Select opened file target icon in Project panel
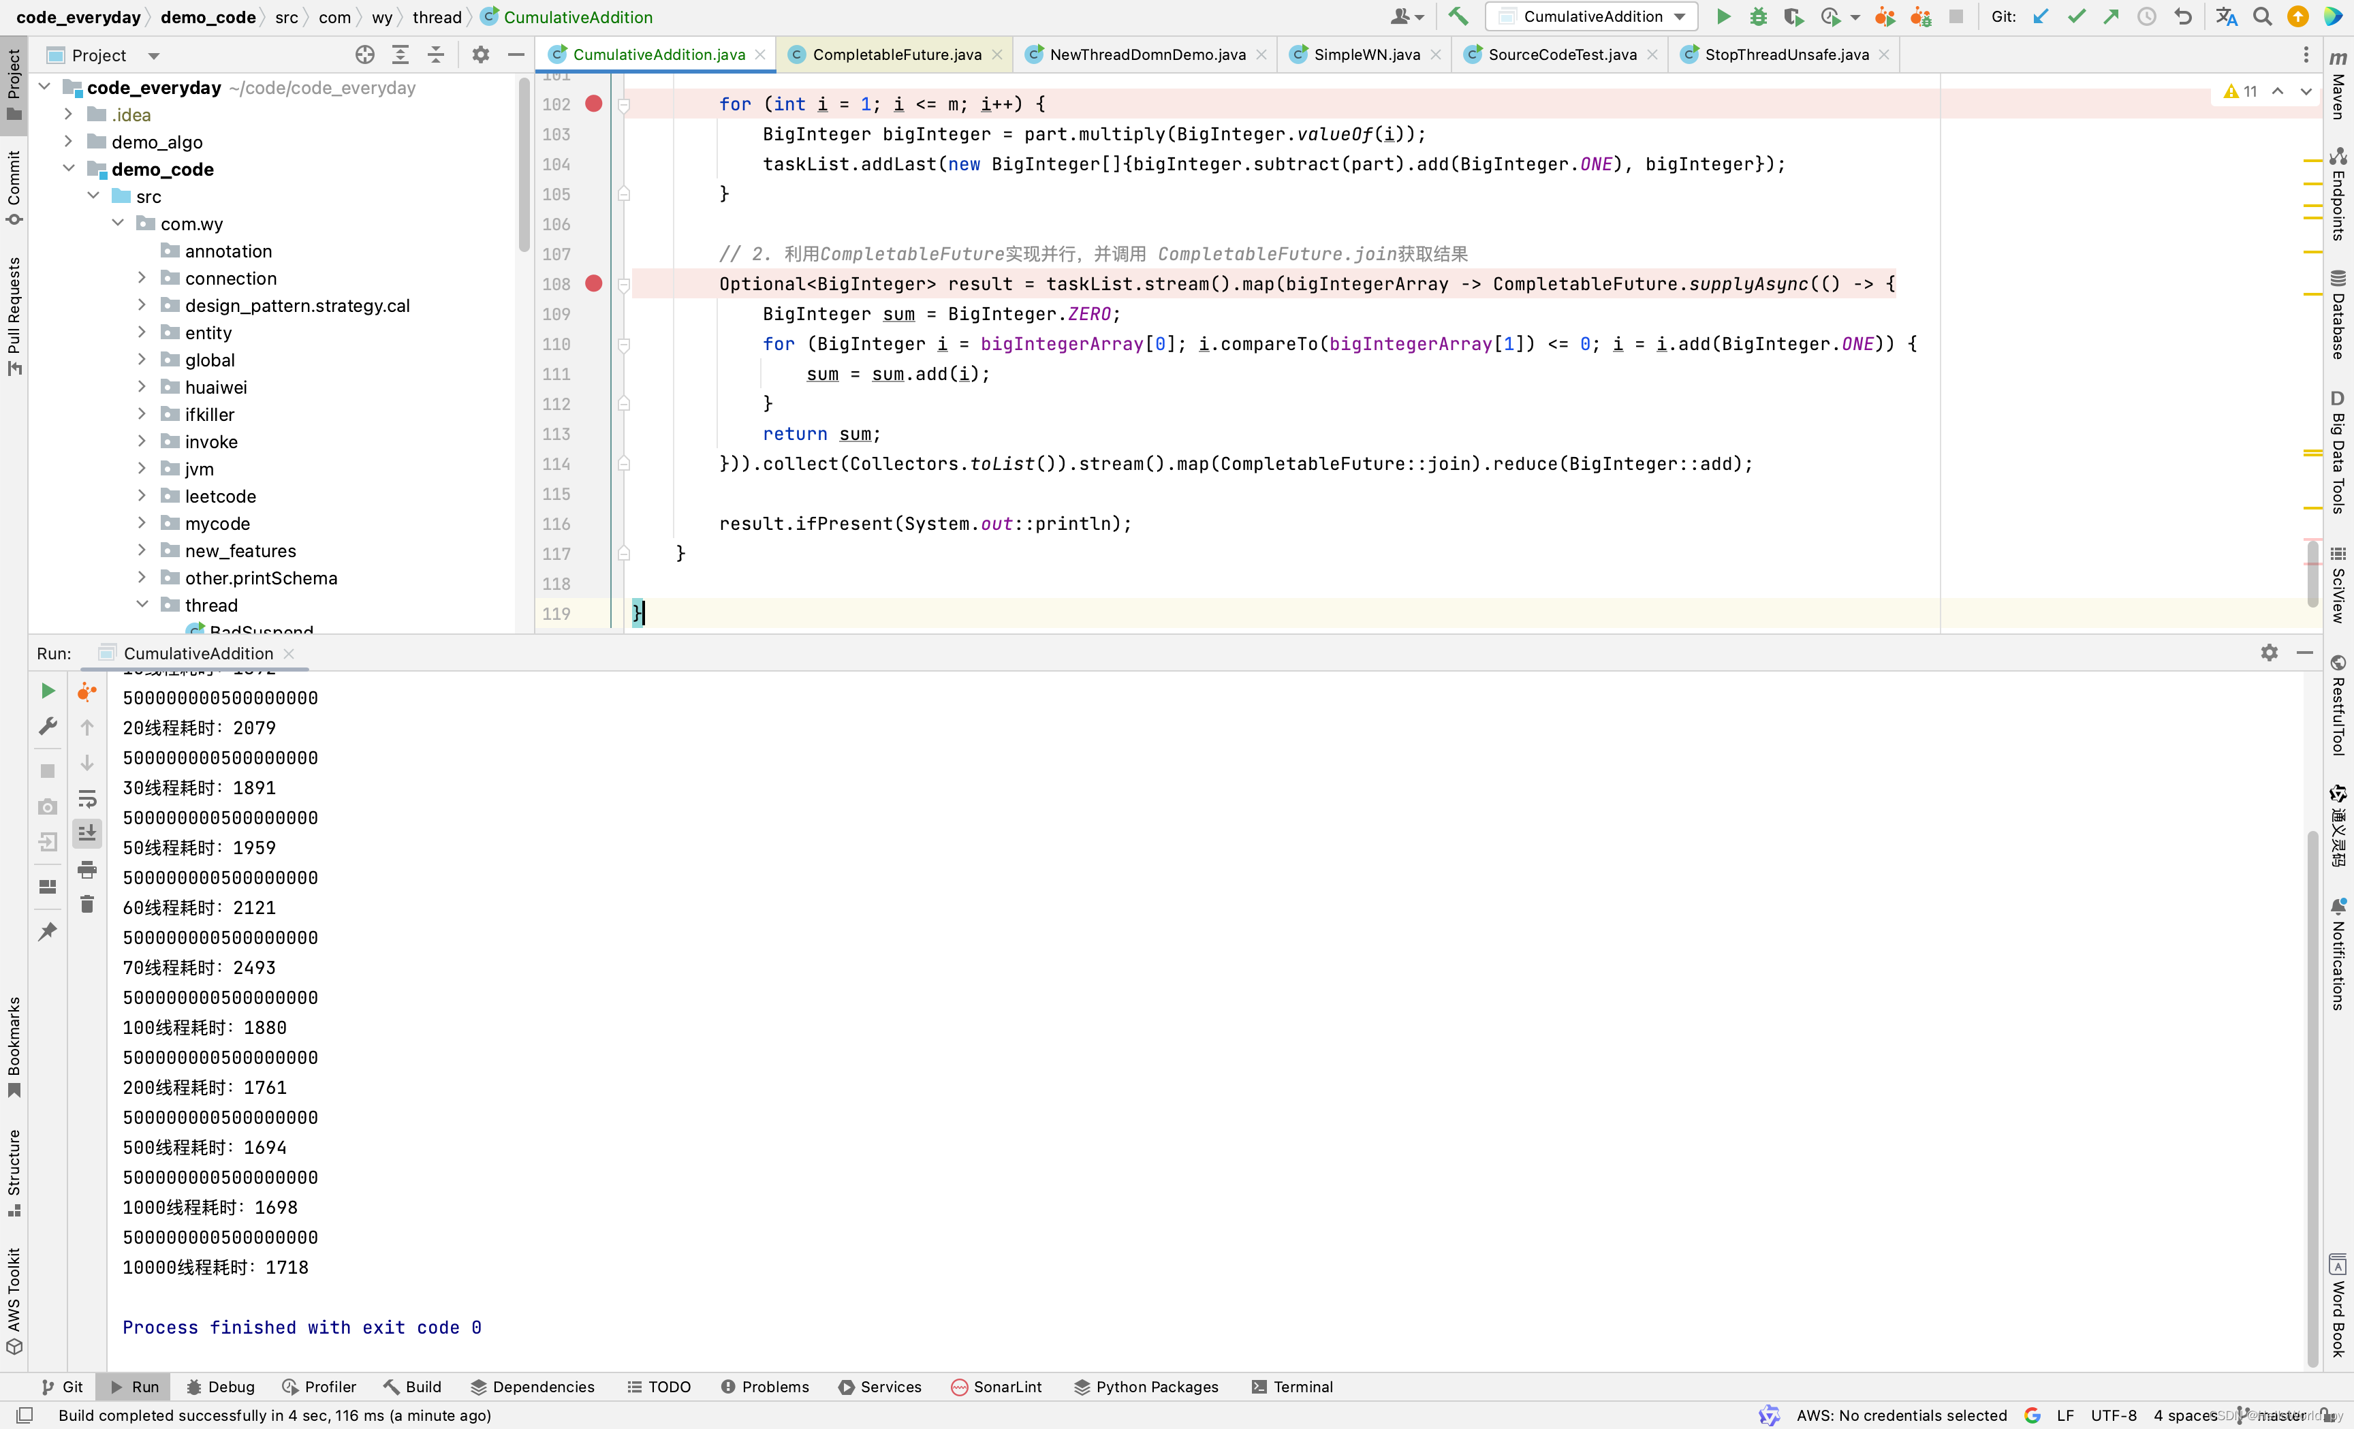Image resolution: width=2354 pixels, height=1429 pixels. coord(364,54)
